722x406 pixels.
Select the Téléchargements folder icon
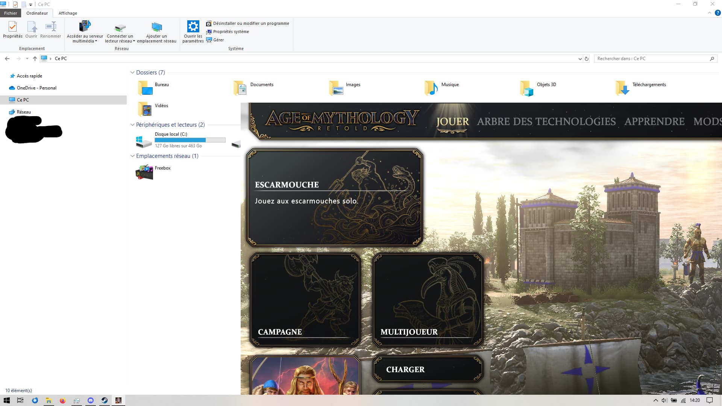623,88
